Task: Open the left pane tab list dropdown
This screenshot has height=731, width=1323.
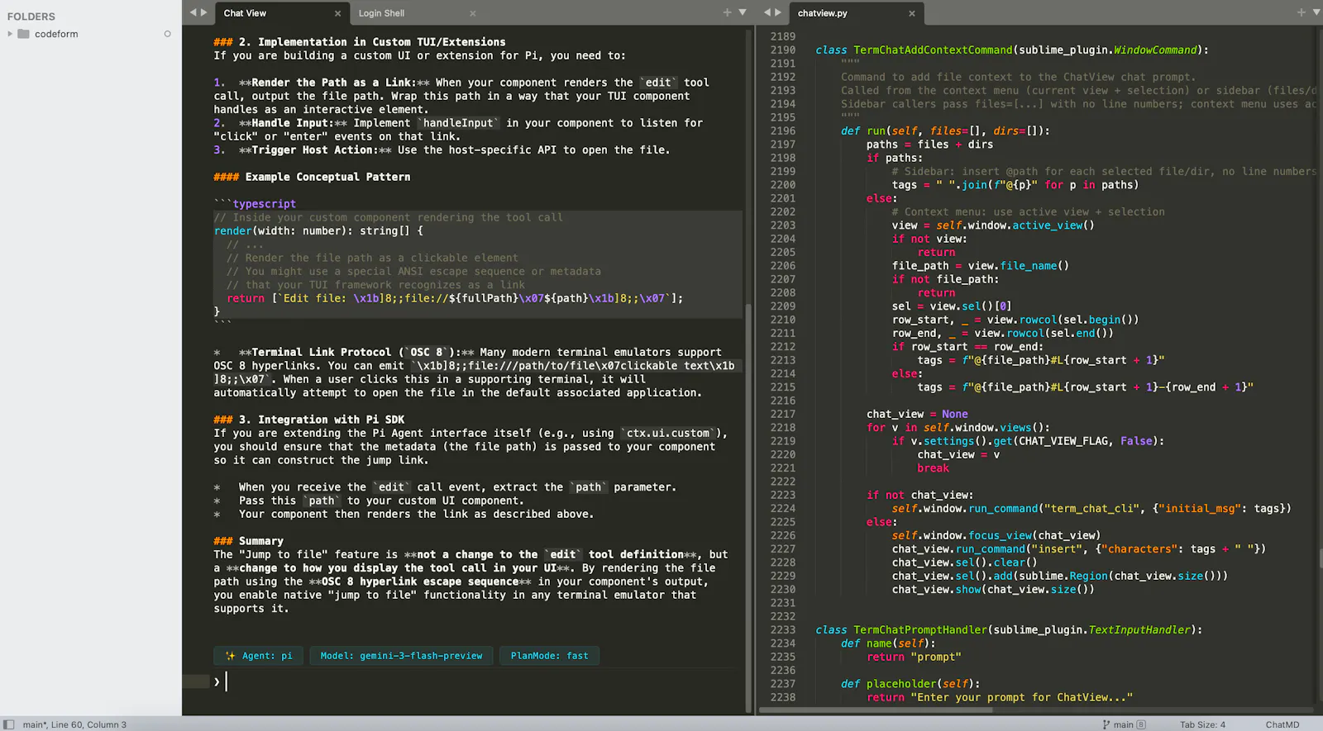Action: [x=743, y=12]
